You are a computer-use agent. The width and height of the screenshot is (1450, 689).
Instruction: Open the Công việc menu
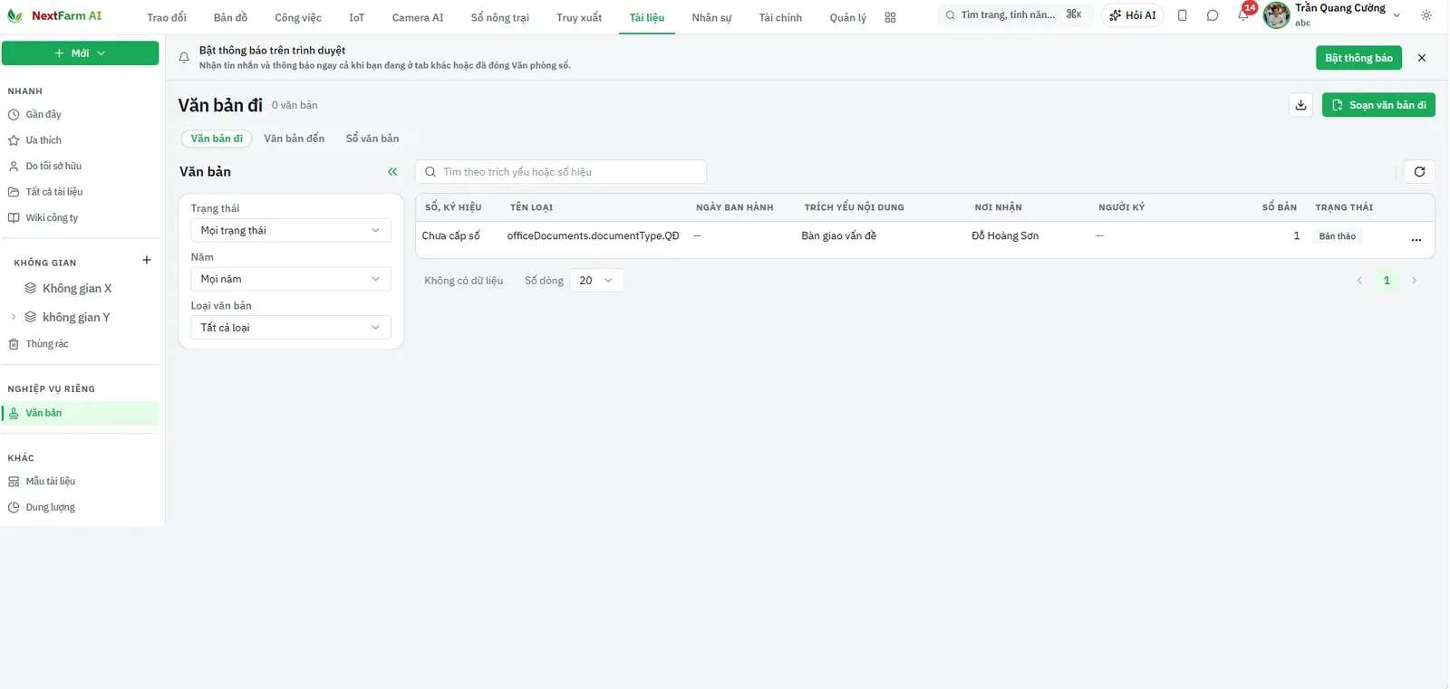(298, 17)
